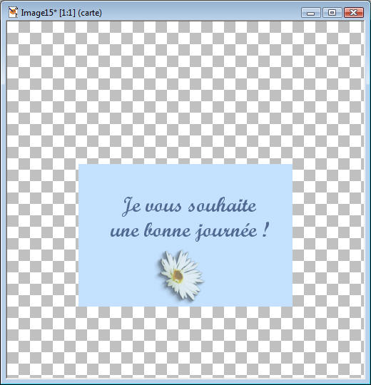Click the transparent area left of blue card
371x385 pixels.
point(43,235)
